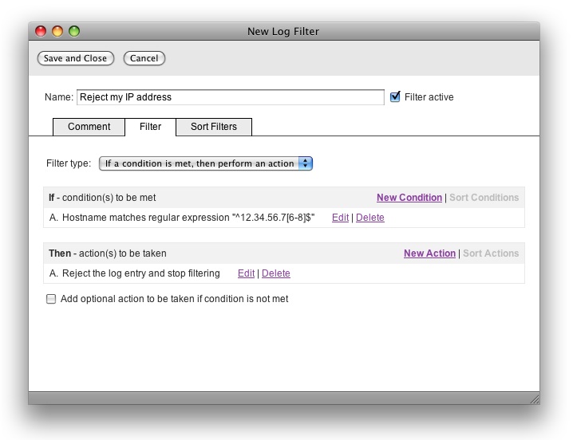Edit the Hostname regular expression condition
Image resolution: width=573 pixels, height=440 pixels.
coord(340,218)
